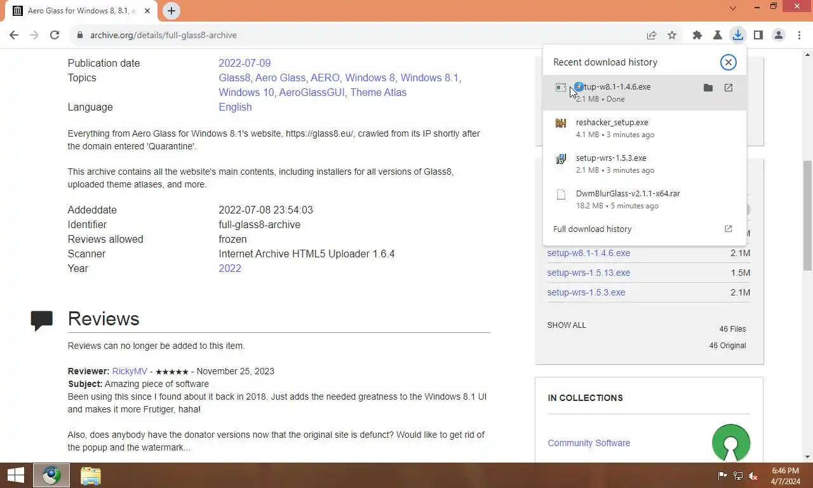Viewport: 813px width, 488px height.
Task: Open the Action Center flag icon
Action: 723,475
